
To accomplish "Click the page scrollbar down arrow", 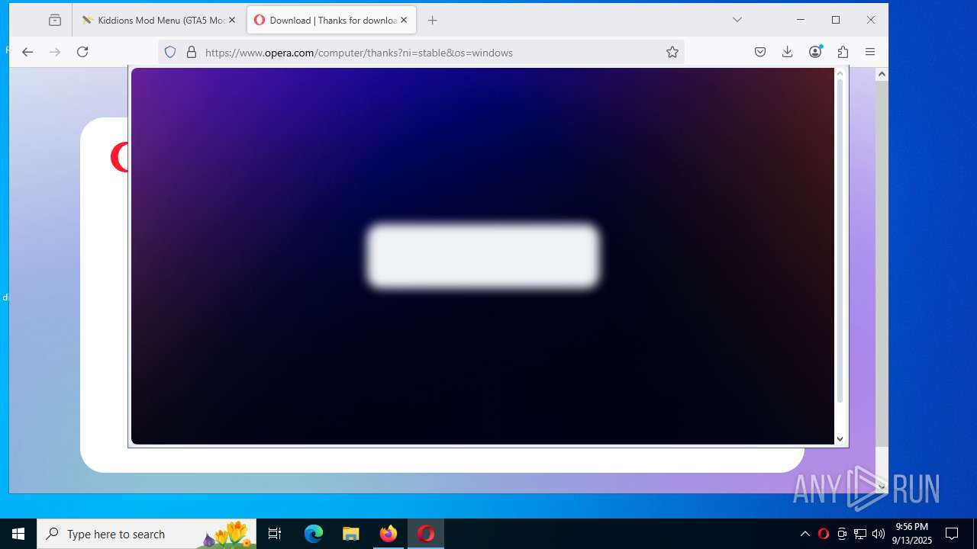I will (882, 486).
